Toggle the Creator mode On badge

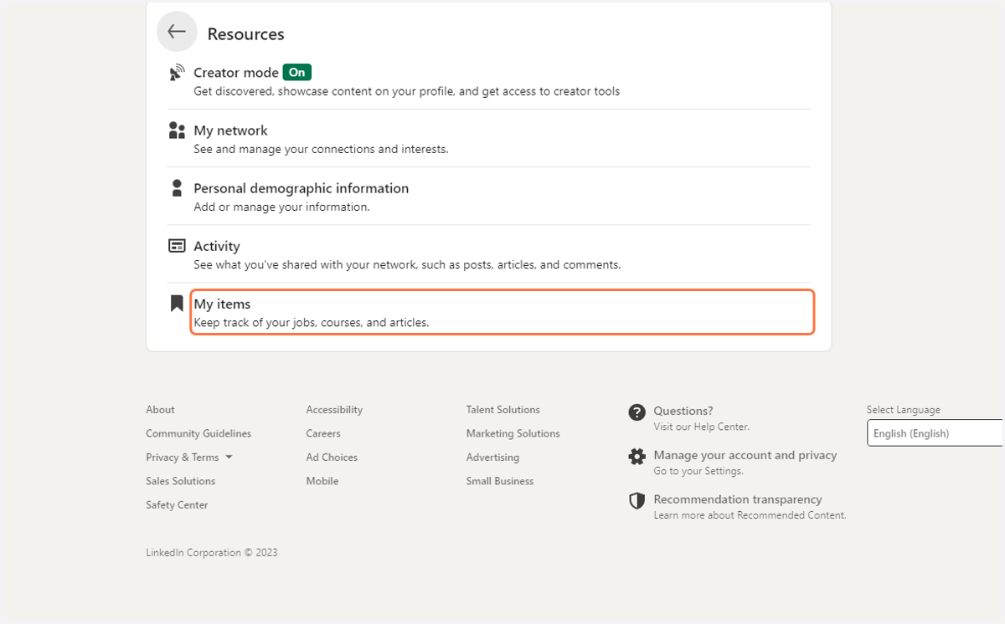296,73
